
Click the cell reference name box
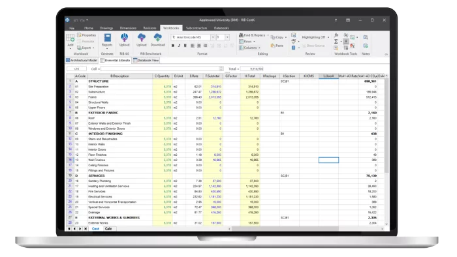click(76, 68)
